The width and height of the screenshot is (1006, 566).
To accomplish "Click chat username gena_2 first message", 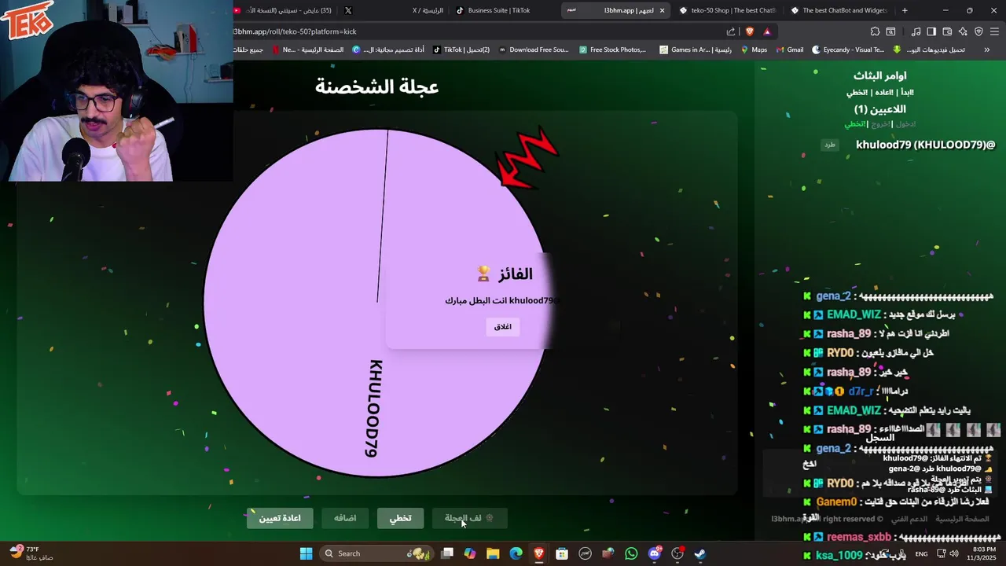I will 834,296.
